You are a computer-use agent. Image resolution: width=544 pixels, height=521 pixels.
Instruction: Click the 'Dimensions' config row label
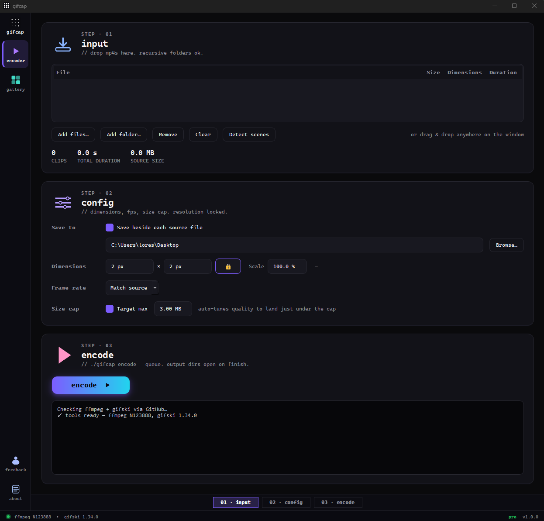click(69, 266)
